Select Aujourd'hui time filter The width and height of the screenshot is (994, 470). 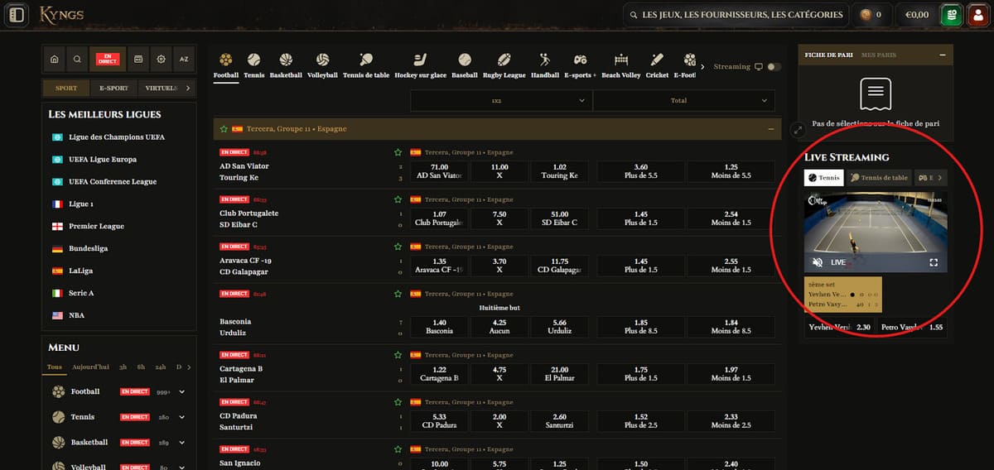tap(90, 367)
